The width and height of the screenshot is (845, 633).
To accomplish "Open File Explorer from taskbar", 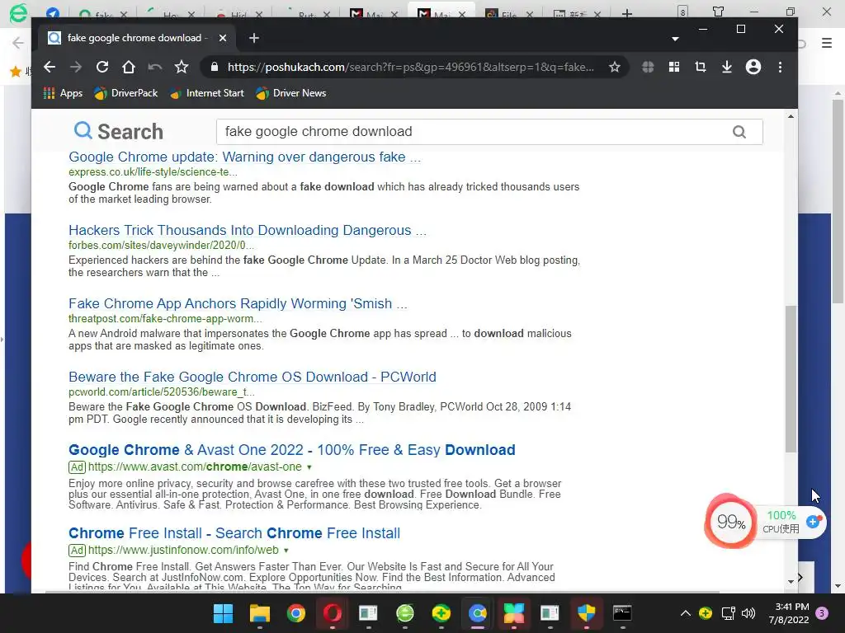I will pos(260,613).
